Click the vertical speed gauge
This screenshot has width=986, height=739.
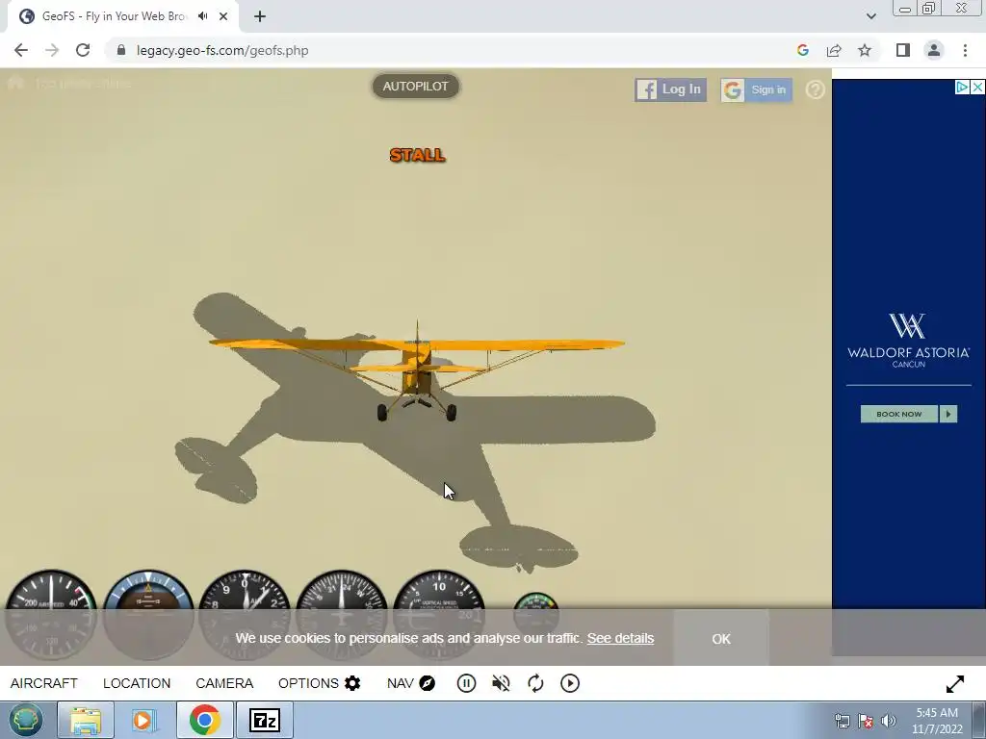(x=439, y=615)
